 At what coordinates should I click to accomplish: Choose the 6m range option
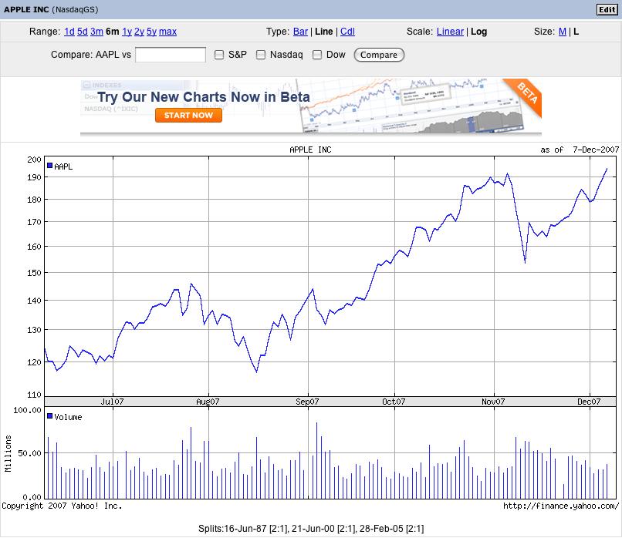(x=112, y=32)
